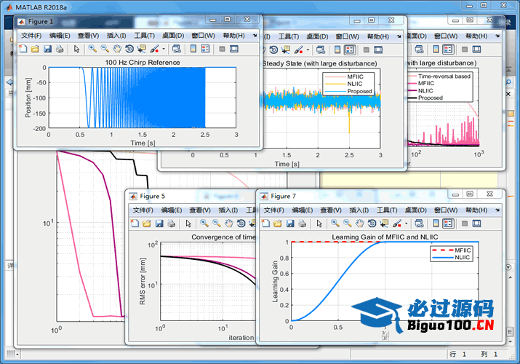Select the Edit Plot arrow in Figure 1

click(x=76, y=49)
